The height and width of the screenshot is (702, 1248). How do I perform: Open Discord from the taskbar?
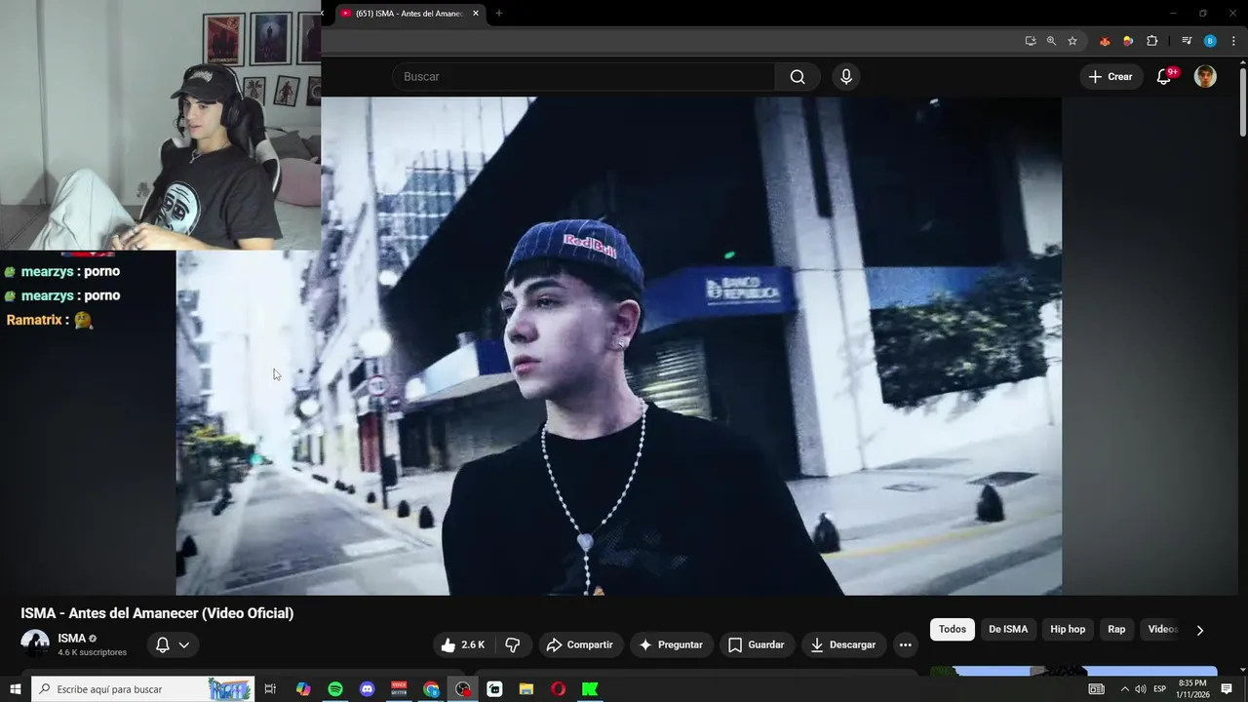point(368,689)
